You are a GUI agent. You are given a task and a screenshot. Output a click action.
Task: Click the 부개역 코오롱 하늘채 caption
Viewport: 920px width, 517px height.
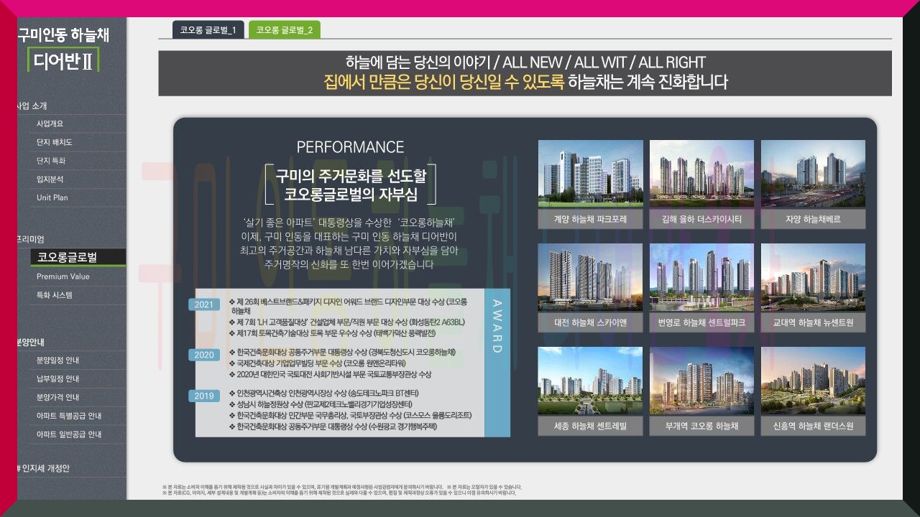pos(701,427)
